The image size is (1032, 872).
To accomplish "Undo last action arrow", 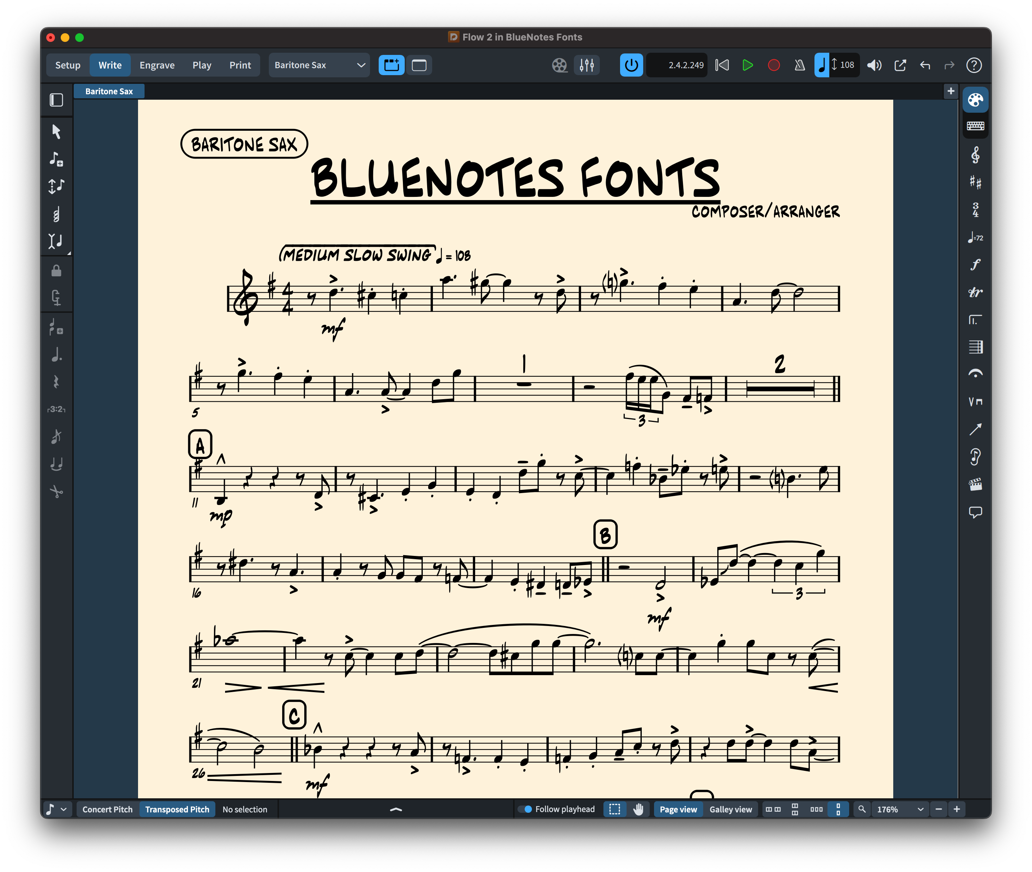I will 925,65.
